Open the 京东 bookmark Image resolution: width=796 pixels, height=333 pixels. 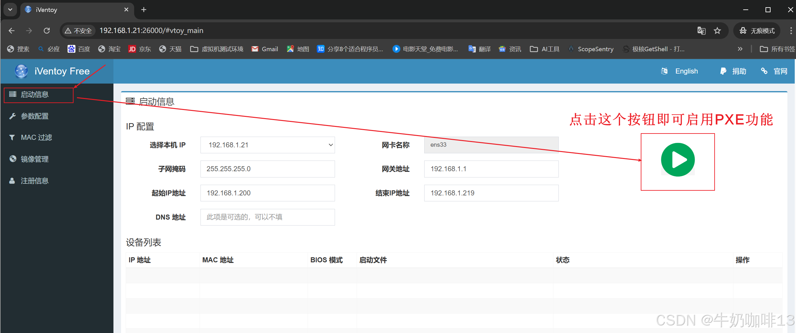click(140, 49)
